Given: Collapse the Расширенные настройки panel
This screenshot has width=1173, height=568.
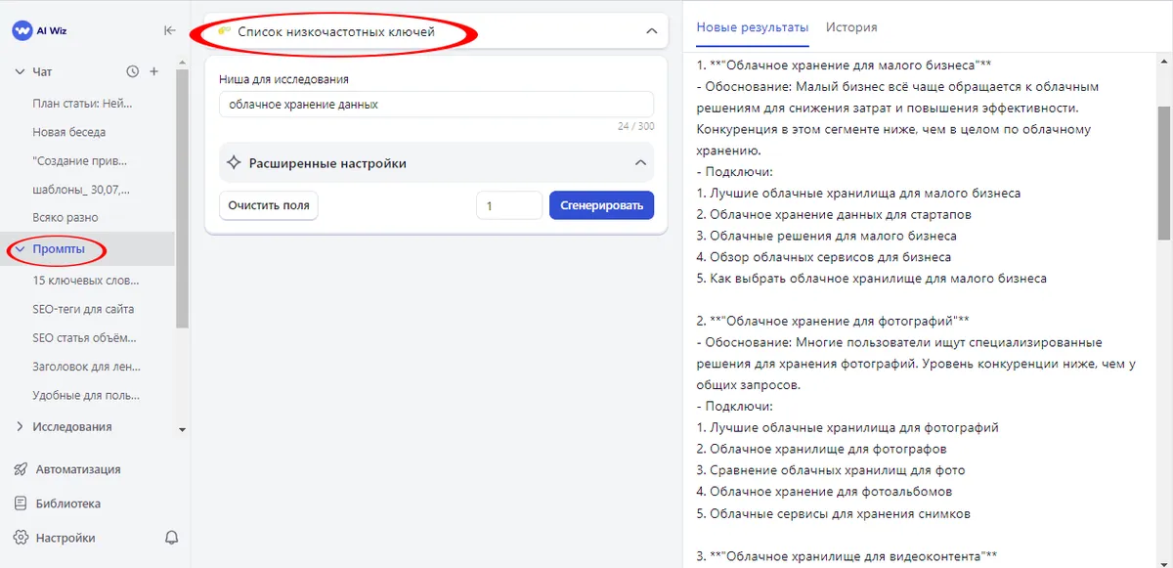Looking at the screenshot, I should tap(642, 162).
